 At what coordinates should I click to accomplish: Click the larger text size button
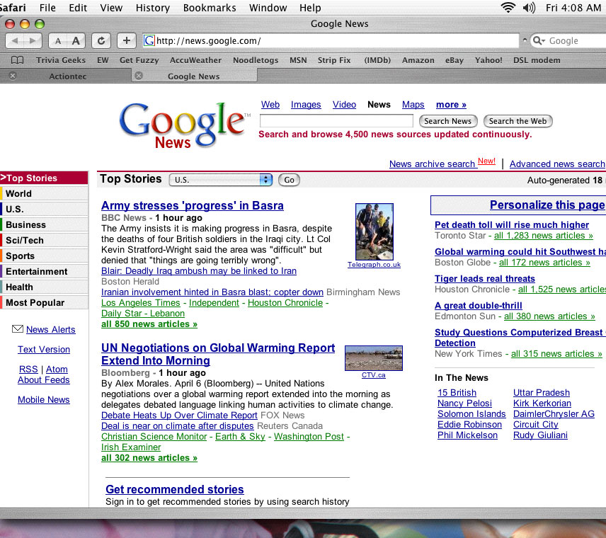pyautogui.click(x=76, y=41)
